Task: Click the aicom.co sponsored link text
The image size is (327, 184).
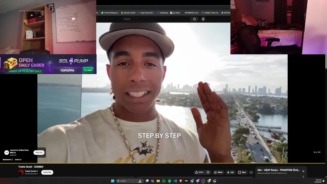Action: tap(18, 159)
